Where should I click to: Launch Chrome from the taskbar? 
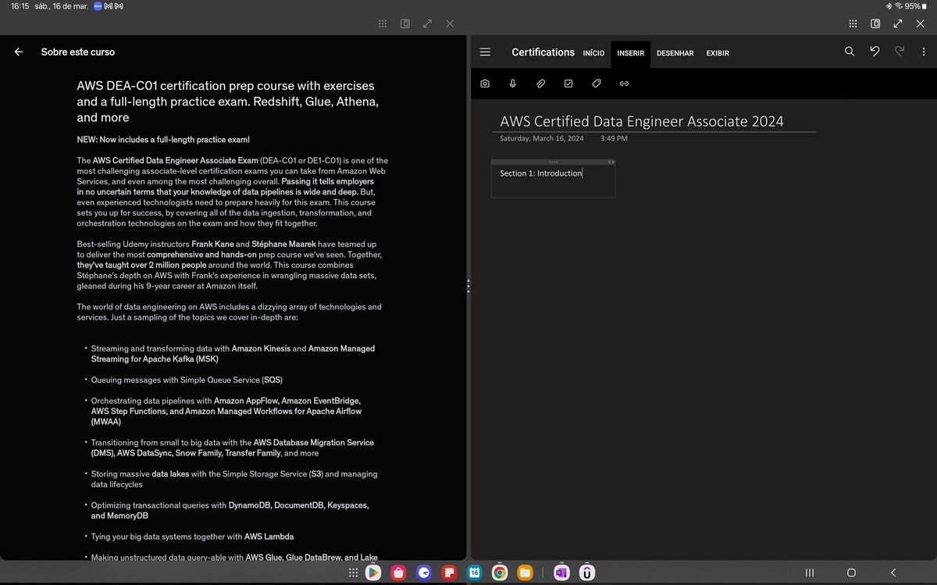click(x=500, y=573)
